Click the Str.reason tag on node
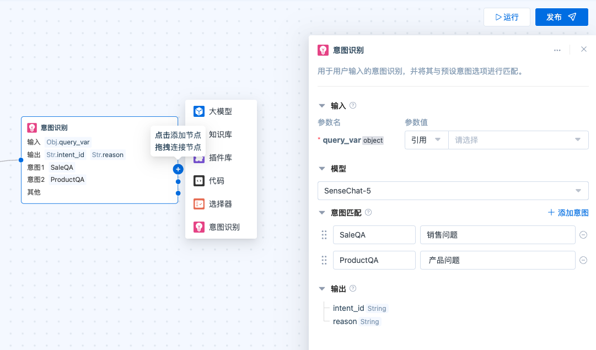This screenshot has width=596, height=350. tap(108, 155)
